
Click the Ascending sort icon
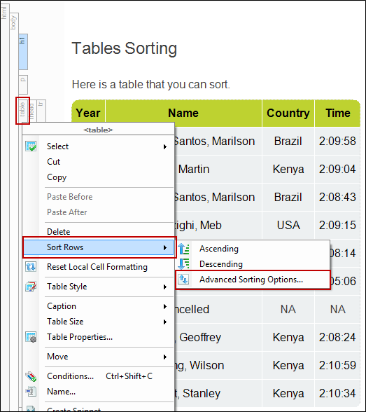[x=183, y=249]
